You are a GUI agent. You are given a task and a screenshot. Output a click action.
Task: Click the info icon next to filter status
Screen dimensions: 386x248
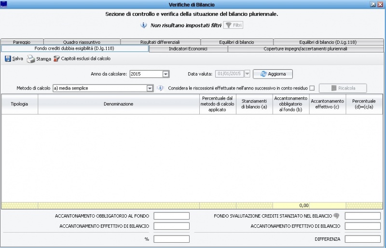pos(143,25)
